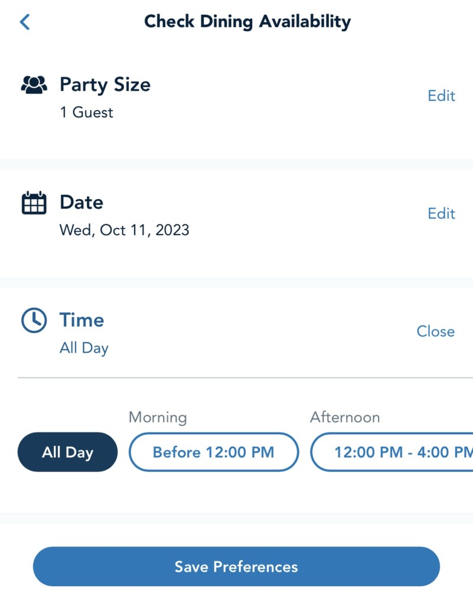This screenshot has height=605, width=473.
Task: Click the All Day value under Time
Action: (84, 348)
